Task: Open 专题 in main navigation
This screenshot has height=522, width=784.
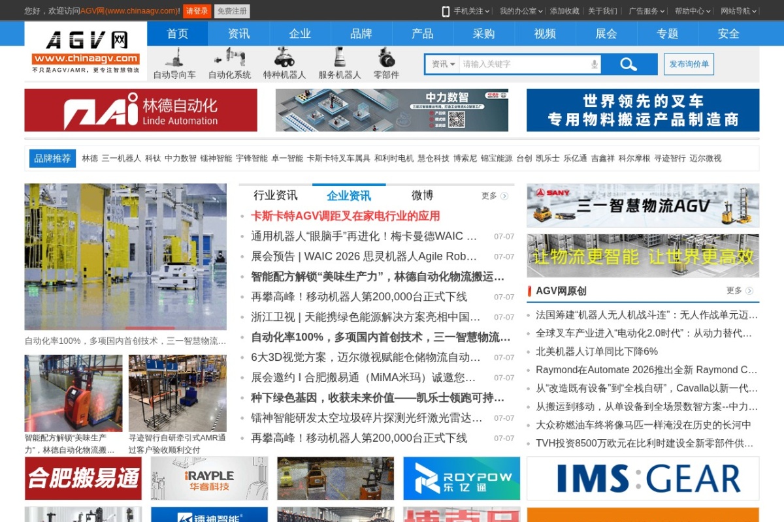Action: pyautogui.click(x=668, y=33)
